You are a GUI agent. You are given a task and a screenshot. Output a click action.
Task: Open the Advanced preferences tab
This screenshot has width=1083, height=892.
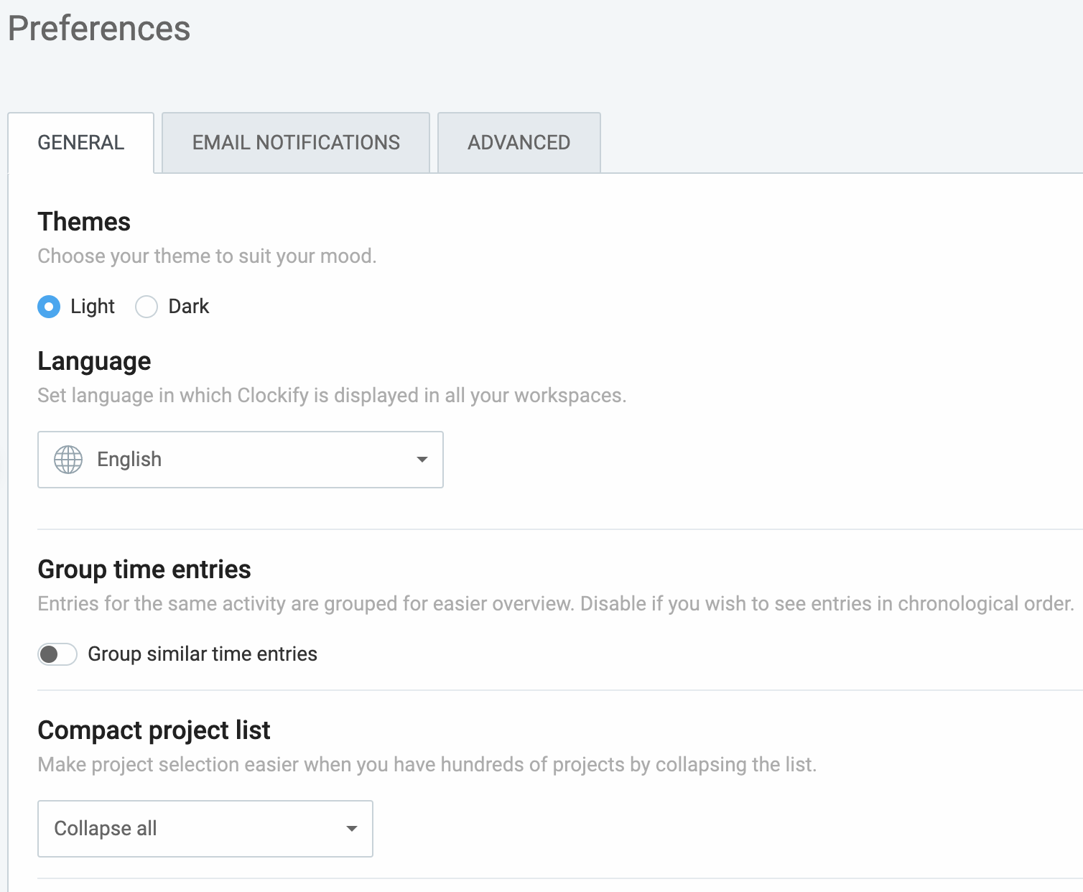pos(519,143)
